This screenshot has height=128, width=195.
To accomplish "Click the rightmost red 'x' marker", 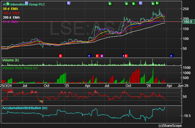I will pyautogui.click(x=126, y=56).
